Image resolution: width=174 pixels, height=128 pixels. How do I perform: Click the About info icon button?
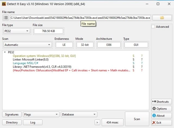pyautogui.click(x=161, y=116)
